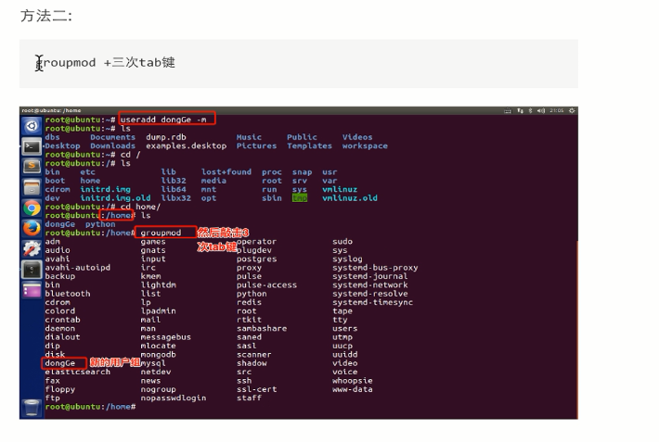659x442 pixels.
Task: Click 'initrd.img.old' in root listing
Action: coord(115,198)
